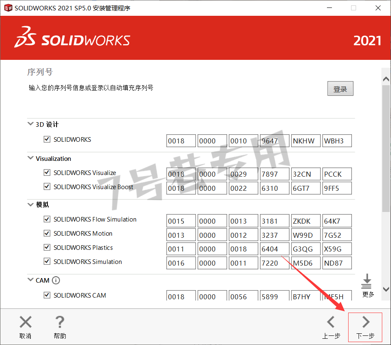Click Simulation serial field containing M5D6
The image size is (391, 345).
coord(306,263)
